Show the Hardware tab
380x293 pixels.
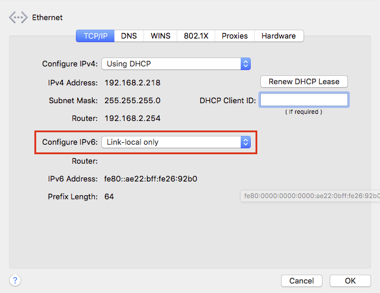coord(279,36)
